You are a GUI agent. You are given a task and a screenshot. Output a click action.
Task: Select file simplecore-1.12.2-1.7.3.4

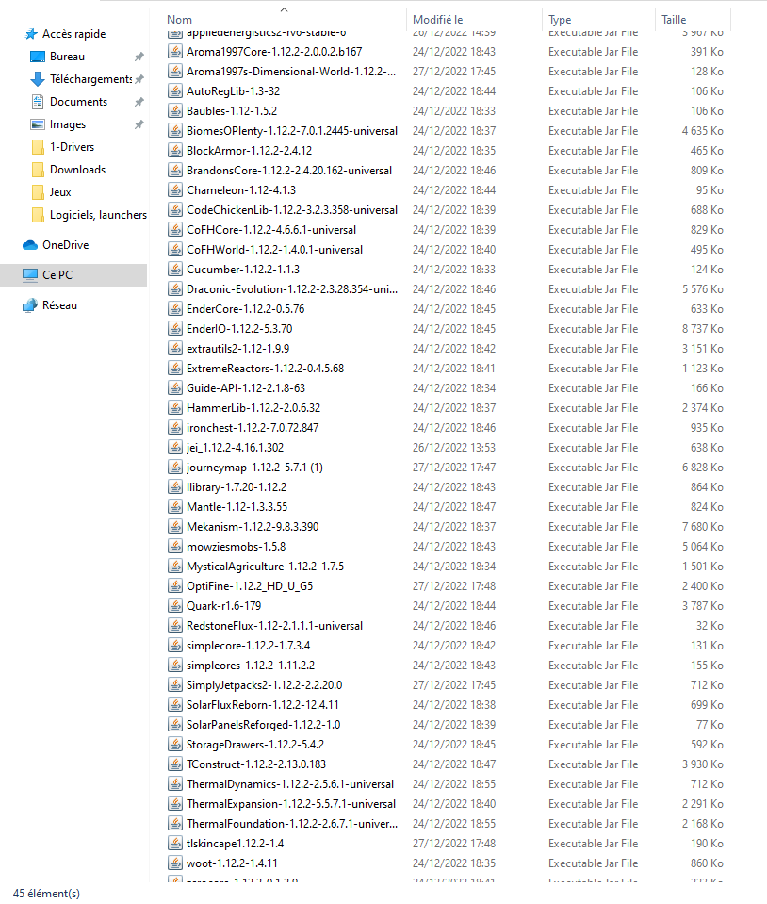pyautogui.click(x=249, y=646)
